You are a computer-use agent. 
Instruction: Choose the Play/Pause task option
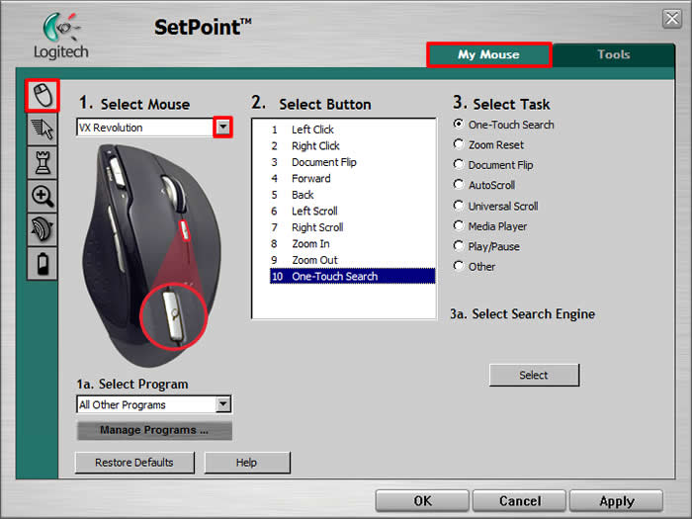point(459,246)
